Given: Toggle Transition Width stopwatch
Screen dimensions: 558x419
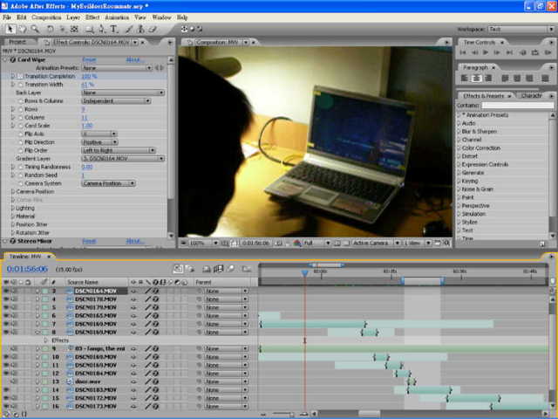Looking at the screenshot, I should pyautogui.click(x=21, y=85).
